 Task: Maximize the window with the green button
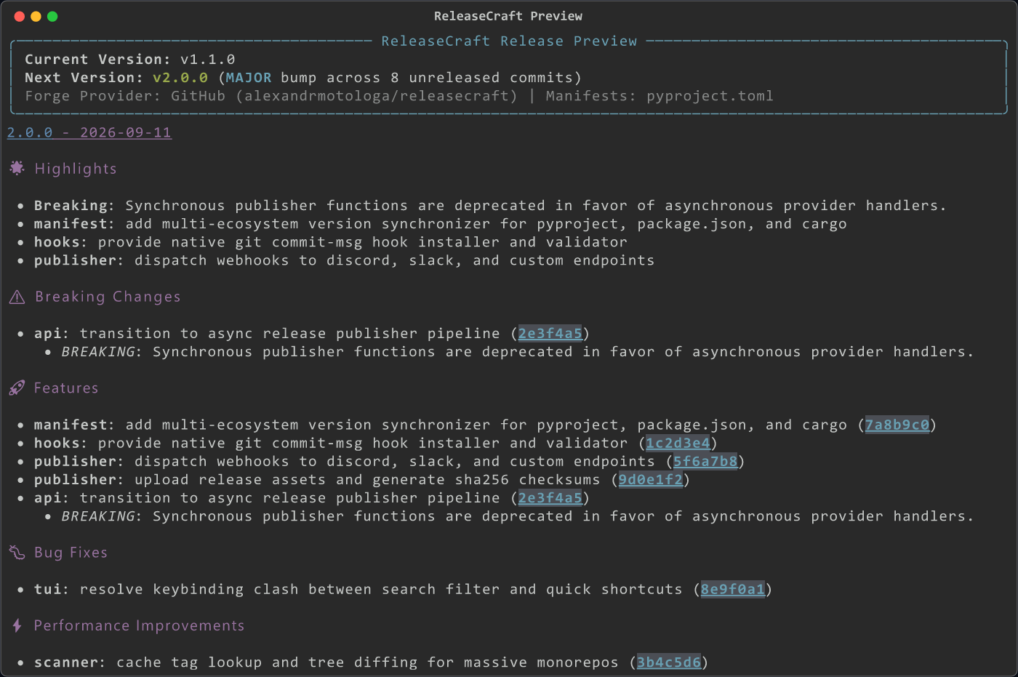[x=52, y=16]
